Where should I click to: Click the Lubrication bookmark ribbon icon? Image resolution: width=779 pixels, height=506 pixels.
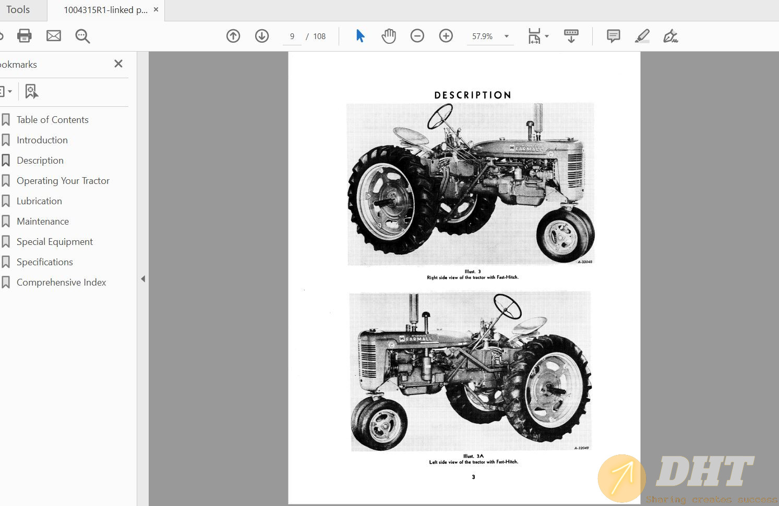[x=6, y=201]
